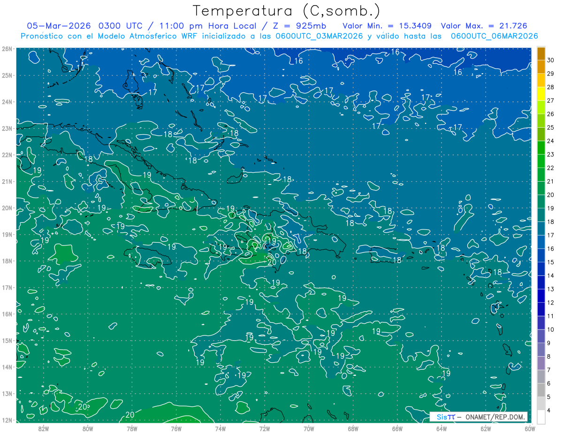Select the '05-Mar-2026' forecast date text

click(x=58, y=26)
